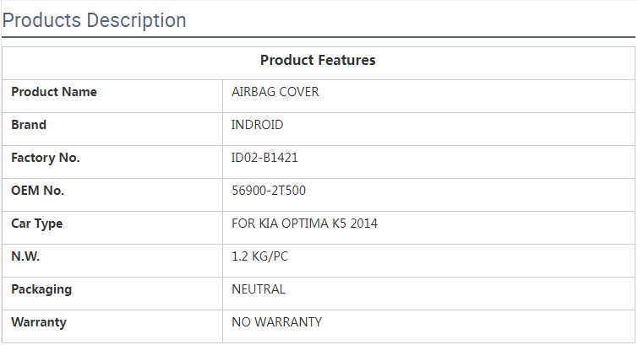638x345 pixels.
Task: Select the "NEUTRAL" packaging value
Action: pos(259,289)
